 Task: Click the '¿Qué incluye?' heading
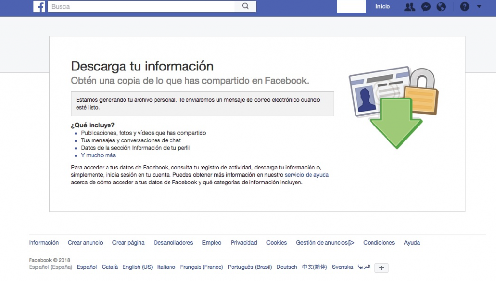click(93, 125)
